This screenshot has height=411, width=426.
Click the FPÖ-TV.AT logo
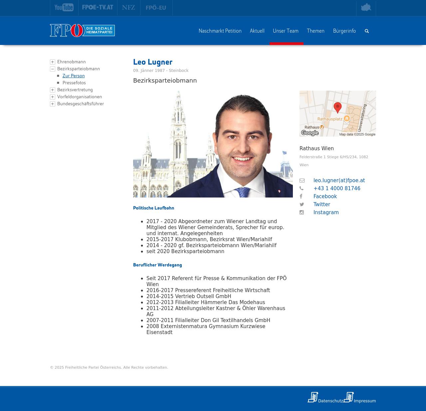point(98,7)
